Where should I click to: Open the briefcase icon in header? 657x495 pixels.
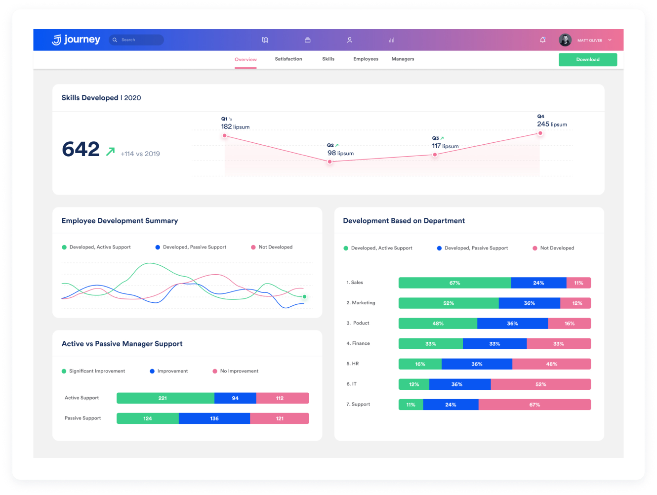(x=307, y=40)
